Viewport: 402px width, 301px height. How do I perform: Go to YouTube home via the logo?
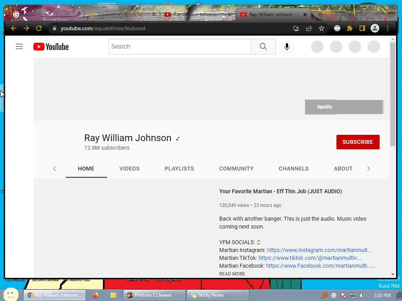(x=51, y=47)
